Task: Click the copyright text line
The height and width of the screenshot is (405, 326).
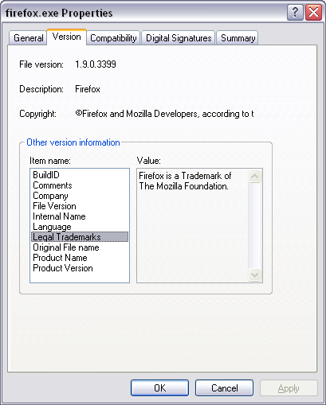Action: [x=164, y=114]
